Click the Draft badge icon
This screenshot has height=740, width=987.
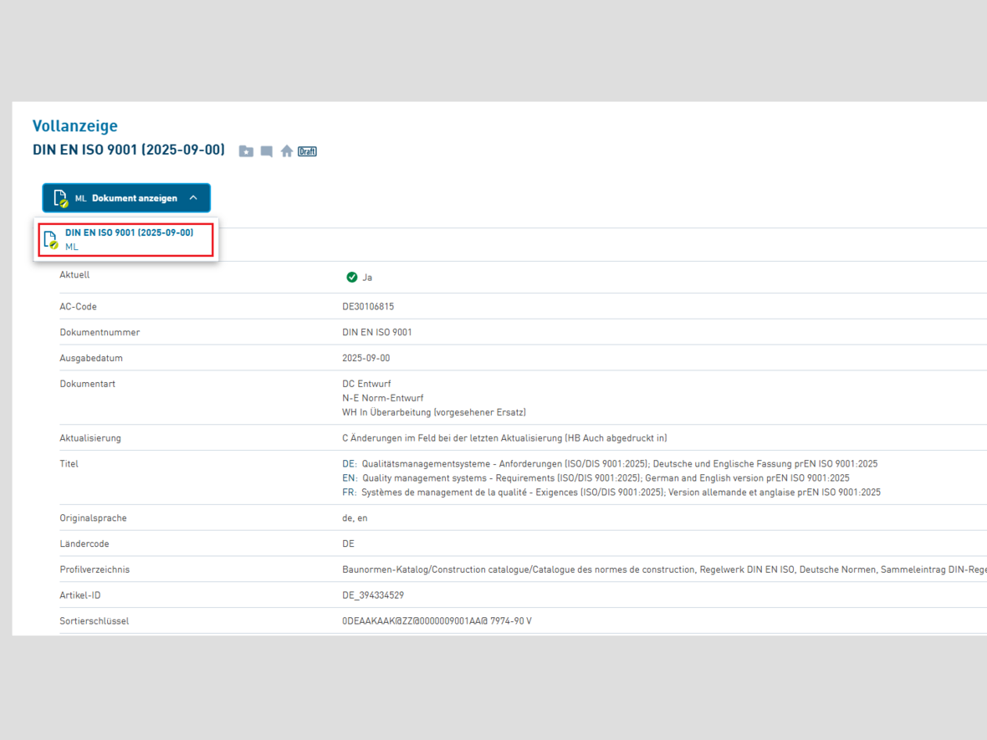[x=307, y=151]
